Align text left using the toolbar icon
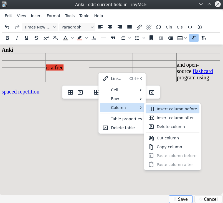Screen dimensions: 223x203 coord(100,27)
